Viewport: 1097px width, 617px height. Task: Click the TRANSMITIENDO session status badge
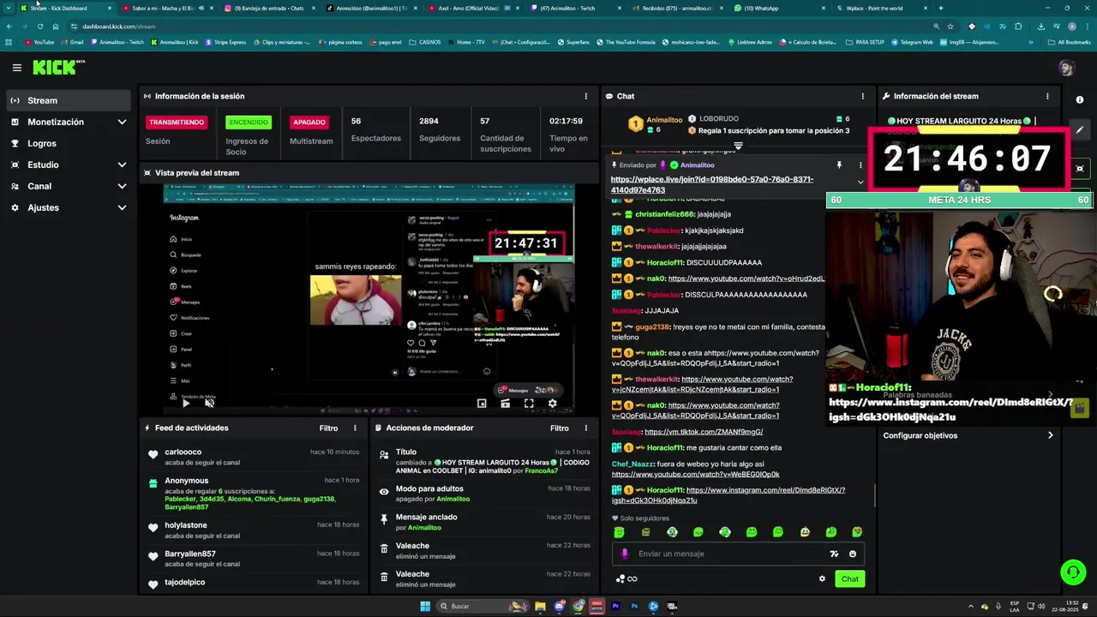177,122
